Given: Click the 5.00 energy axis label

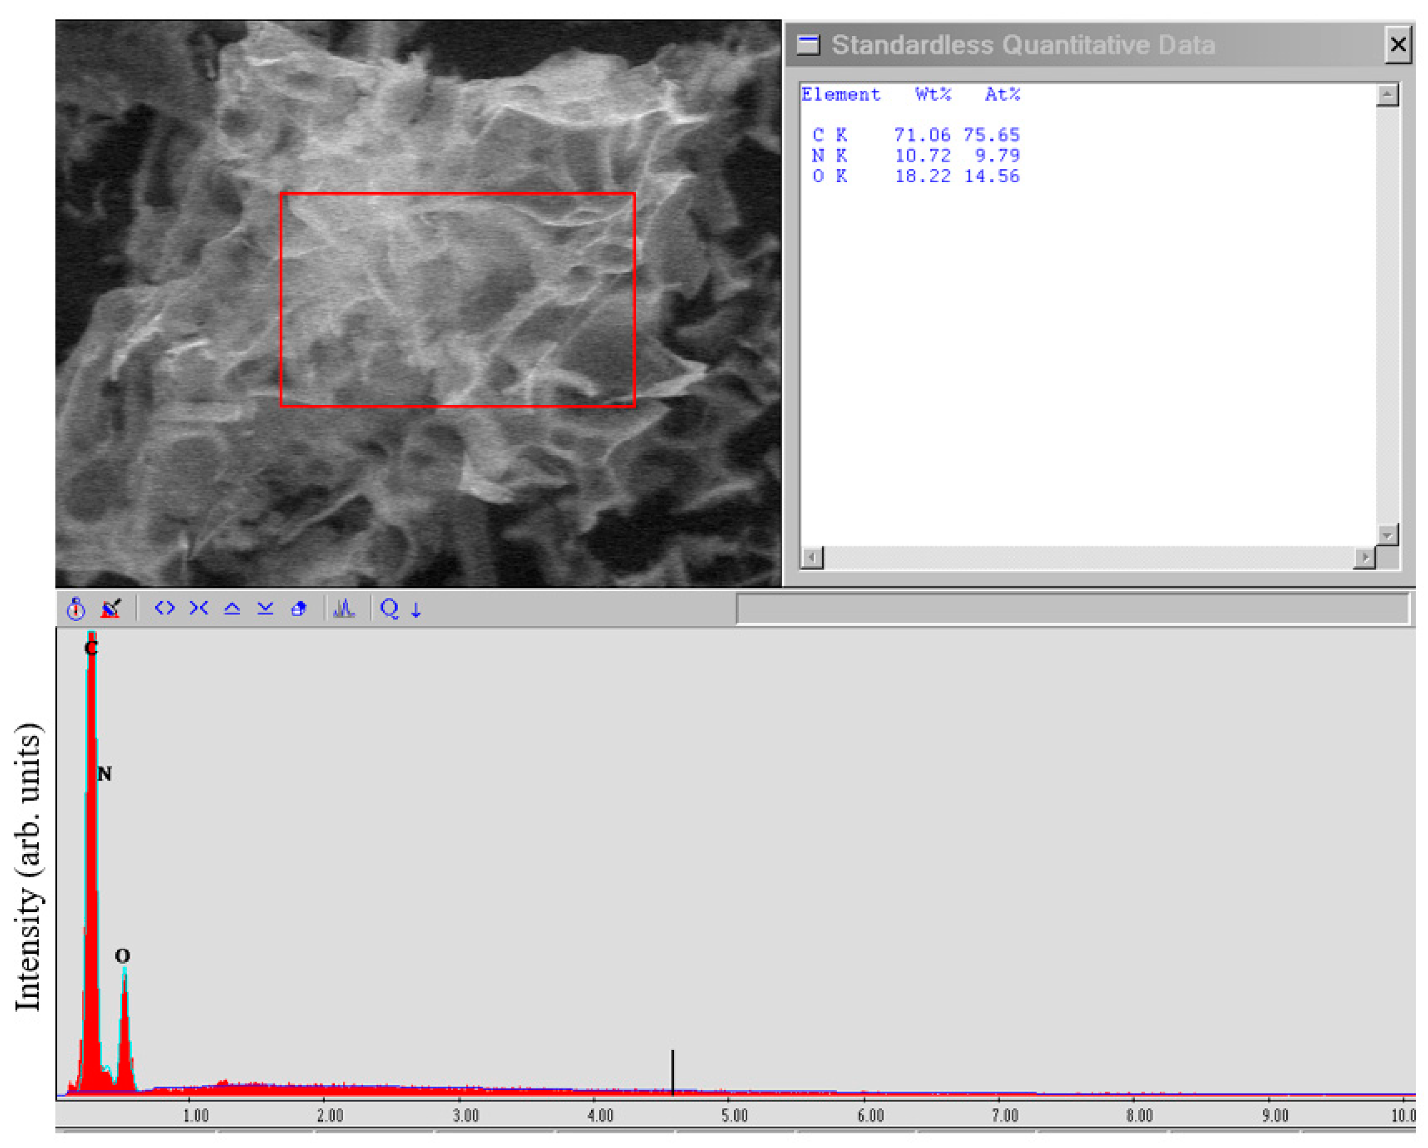Looking at the screenshot, I should [x=735, y=1116].
